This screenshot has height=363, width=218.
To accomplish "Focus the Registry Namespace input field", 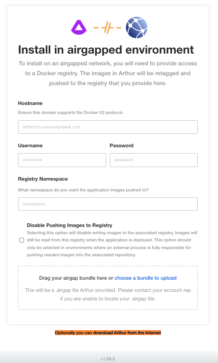I will click(x=108, y=204).
